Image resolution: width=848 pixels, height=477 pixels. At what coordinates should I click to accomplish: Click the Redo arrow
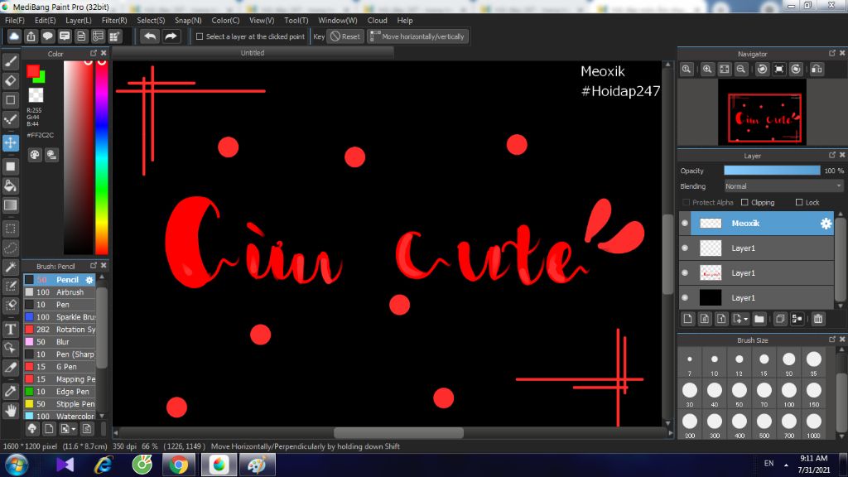pos(171,36)
